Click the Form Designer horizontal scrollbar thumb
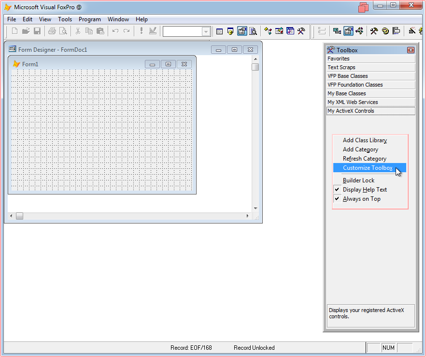This screenshot has width=426, height=357. click(x=19, y=216)
